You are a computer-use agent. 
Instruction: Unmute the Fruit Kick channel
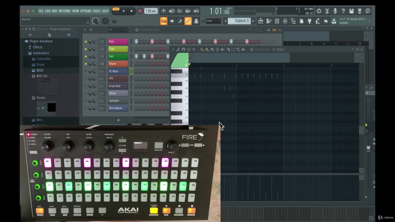point(86,86)
